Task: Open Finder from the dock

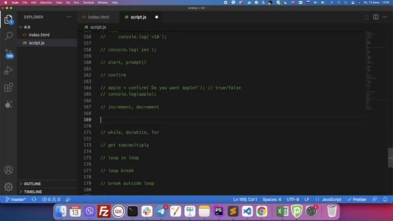Action: click(61, 211)
